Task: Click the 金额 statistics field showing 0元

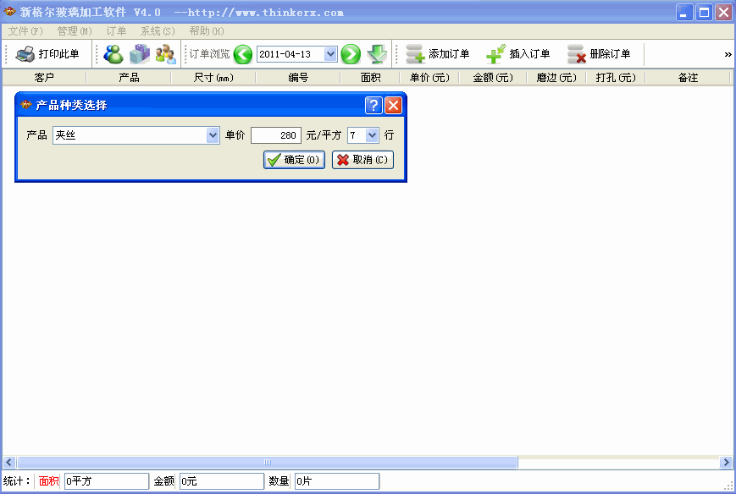Action: [x=222, y=481]
